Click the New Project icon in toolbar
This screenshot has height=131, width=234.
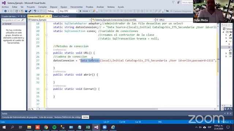pyautogui.click(x=16, y=11)
